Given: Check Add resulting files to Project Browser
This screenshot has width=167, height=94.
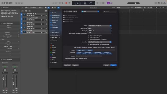Looking at the screenshot, I should click(x=89, y=44).
